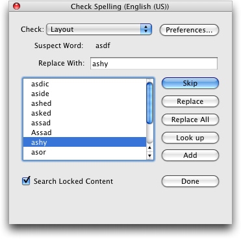Choose ashed from the suggestions list
Image resolution: width=241 pixels, height=239 pixels.
pyautogui.click(x=84, y=103)
